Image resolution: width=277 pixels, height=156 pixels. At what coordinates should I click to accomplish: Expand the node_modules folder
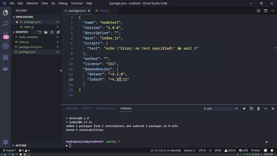(28, 37)
